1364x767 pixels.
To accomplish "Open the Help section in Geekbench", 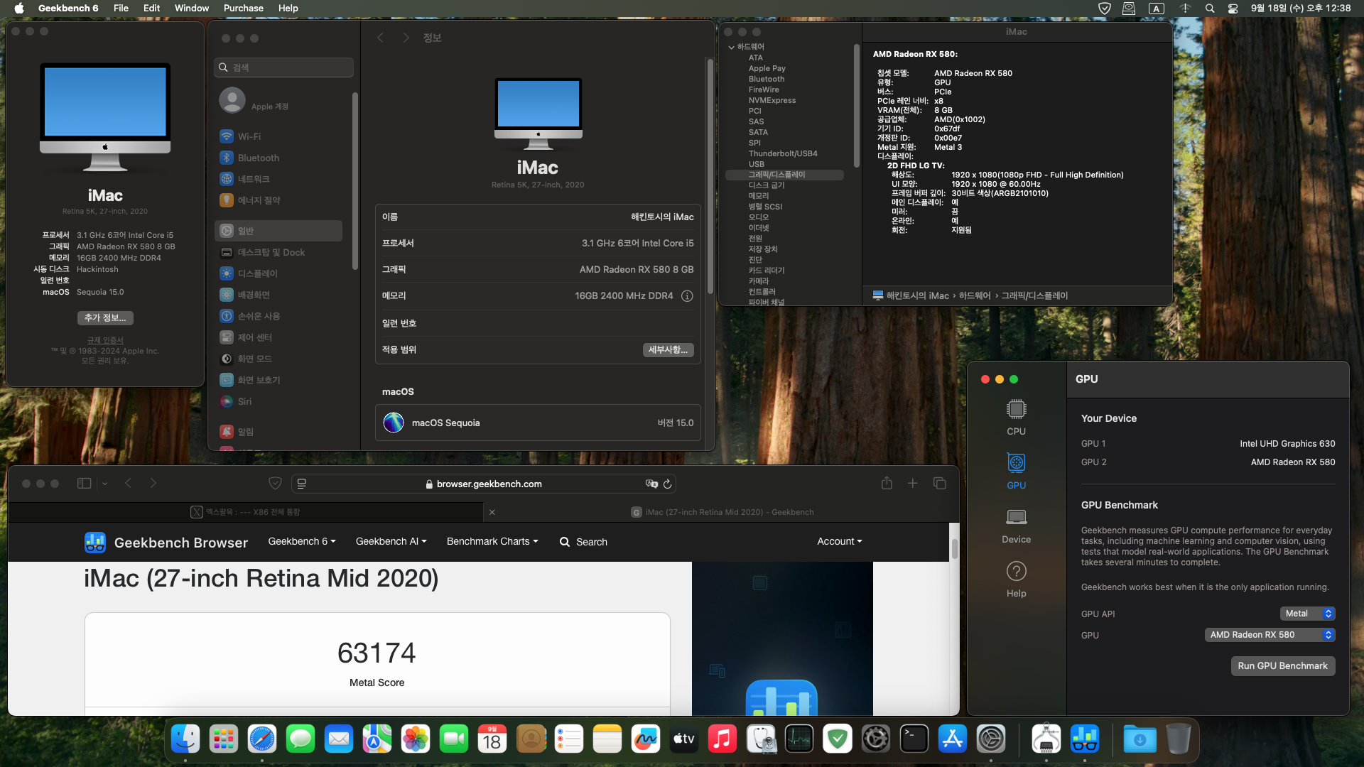I will tap(1016, 580).
